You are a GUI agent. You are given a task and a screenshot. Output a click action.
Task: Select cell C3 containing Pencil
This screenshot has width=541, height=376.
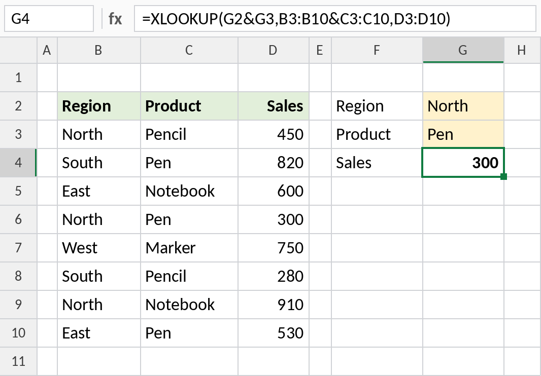189,134
